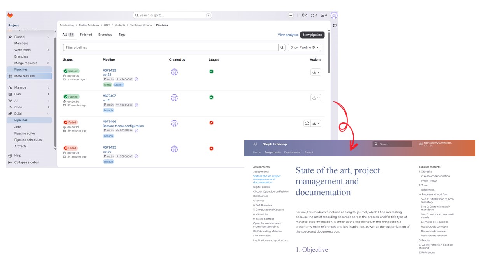498x280 pixels.
Task: Click the red failed stage icon for #672495
Action: click(x=211, y=149)
